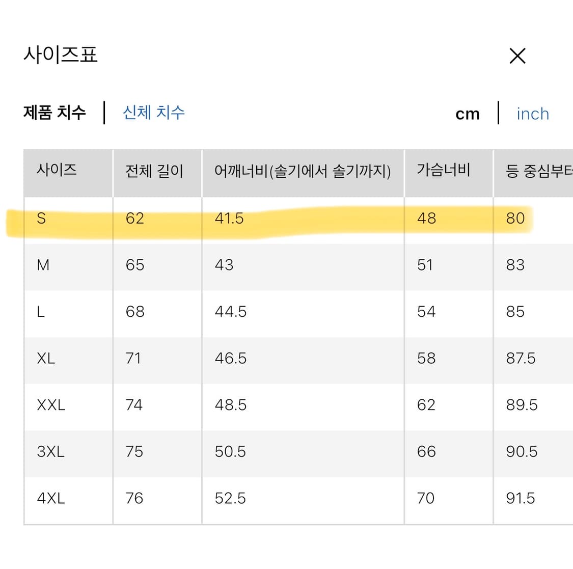This screenshot has width=573, height=569.
Task: Click the shoulder width 44.5 for size L
Action: (231, 311)
